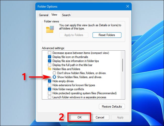Open the Search tab

tap(66, 15)
